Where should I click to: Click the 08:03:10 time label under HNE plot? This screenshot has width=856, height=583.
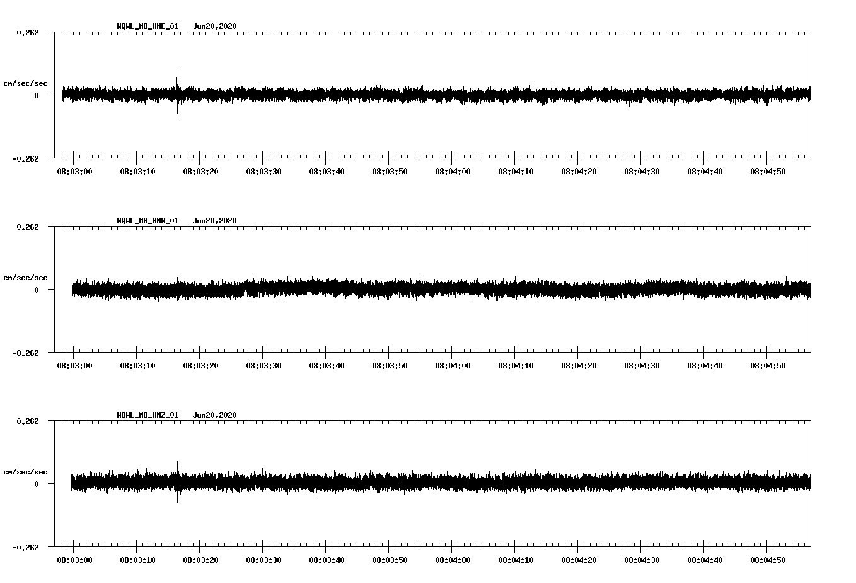[137, 172]
